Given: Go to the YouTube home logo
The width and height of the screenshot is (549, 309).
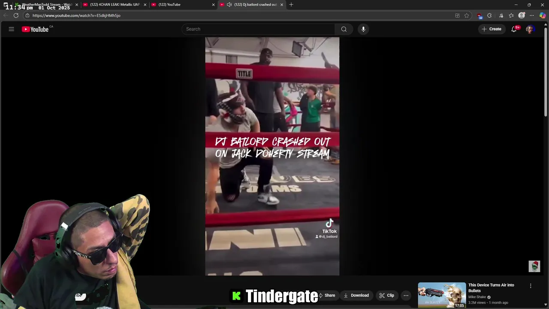Looking at the screenshot, I should click(x=35, y=29).
